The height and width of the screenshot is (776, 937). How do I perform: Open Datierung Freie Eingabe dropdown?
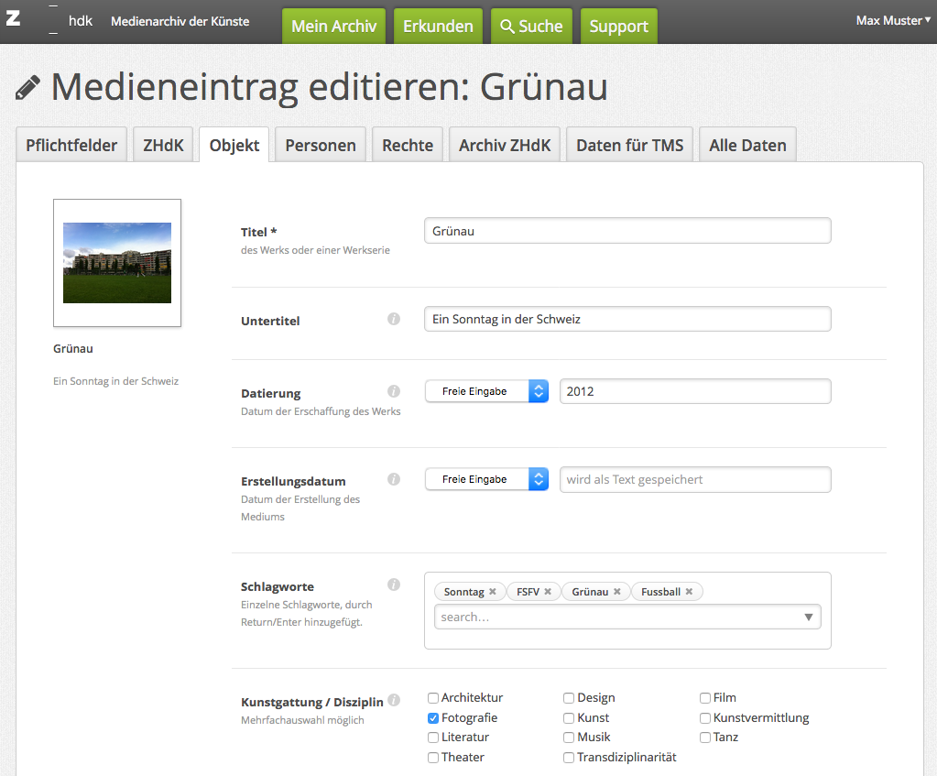click(486, 391)
